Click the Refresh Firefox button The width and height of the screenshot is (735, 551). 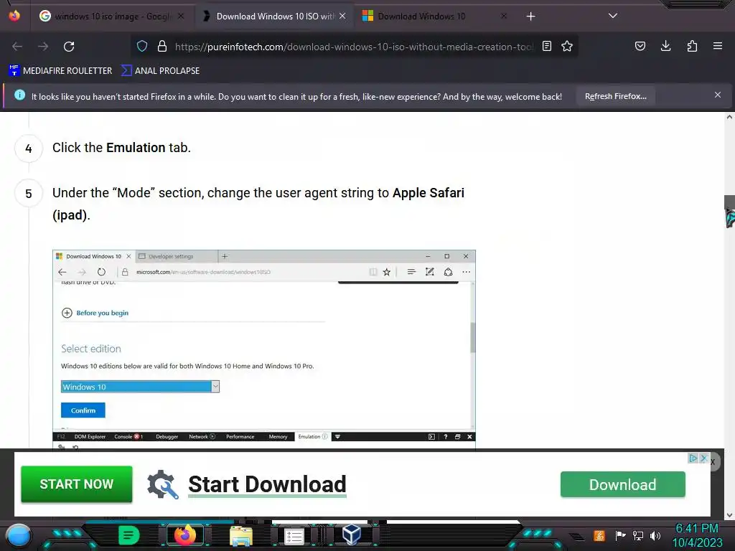click(615, 97)
